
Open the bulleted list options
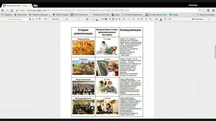click(134, 19)
